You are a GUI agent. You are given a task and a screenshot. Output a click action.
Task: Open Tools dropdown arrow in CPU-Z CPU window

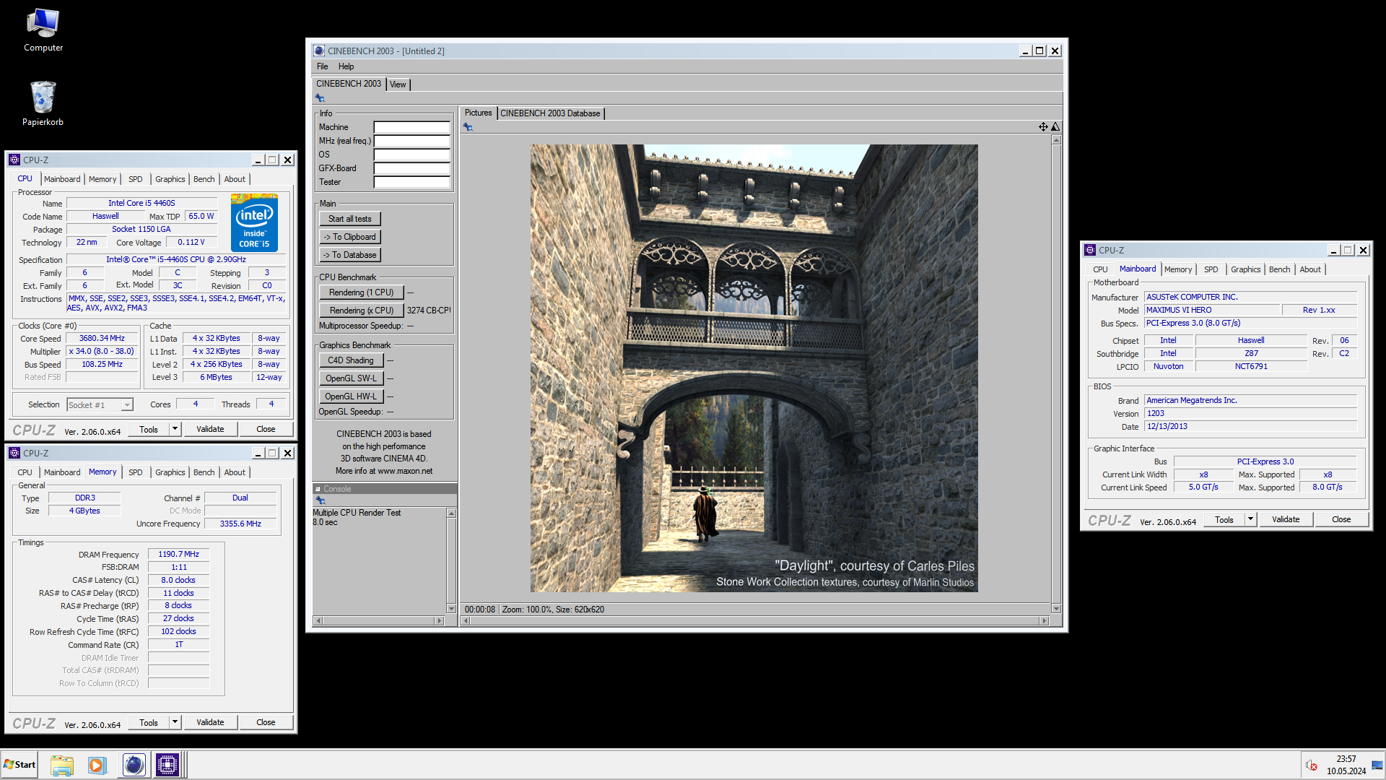pyautogui.click(x=175, y=429)
